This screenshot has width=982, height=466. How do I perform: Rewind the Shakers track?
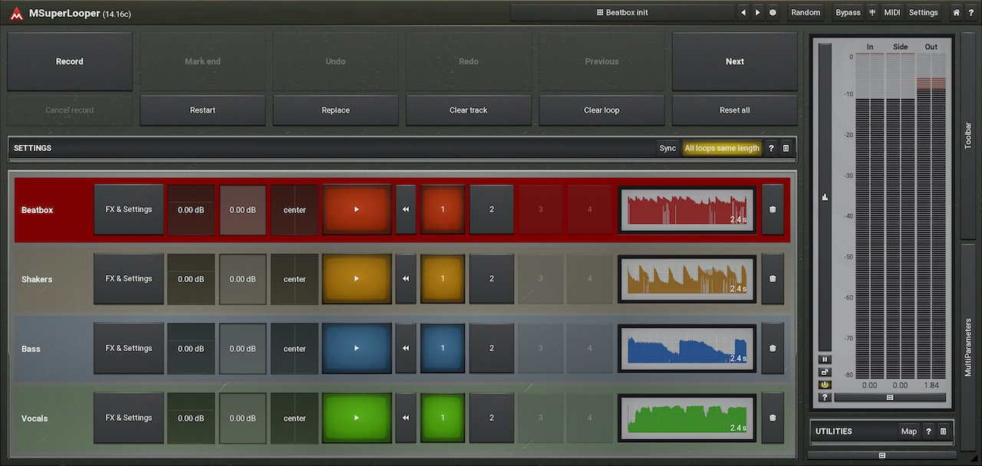click(x=406, y=279)
